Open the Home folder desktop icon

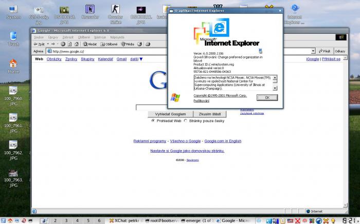click(13, 66)
